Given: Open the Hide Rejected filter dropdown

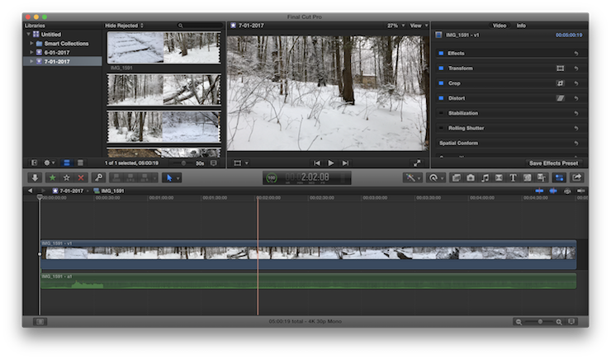Looking at the screenshot, I should [124, 26].
